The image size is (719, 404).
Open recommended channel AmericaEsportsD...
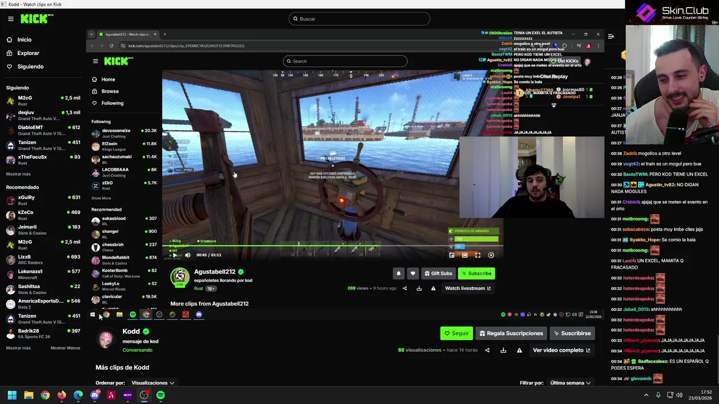coord(42,304)
